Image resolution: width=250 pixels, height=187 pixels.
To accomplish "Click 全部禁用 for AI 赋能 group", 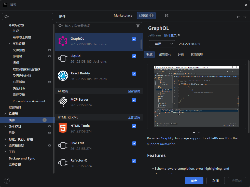I will (134, 91).
